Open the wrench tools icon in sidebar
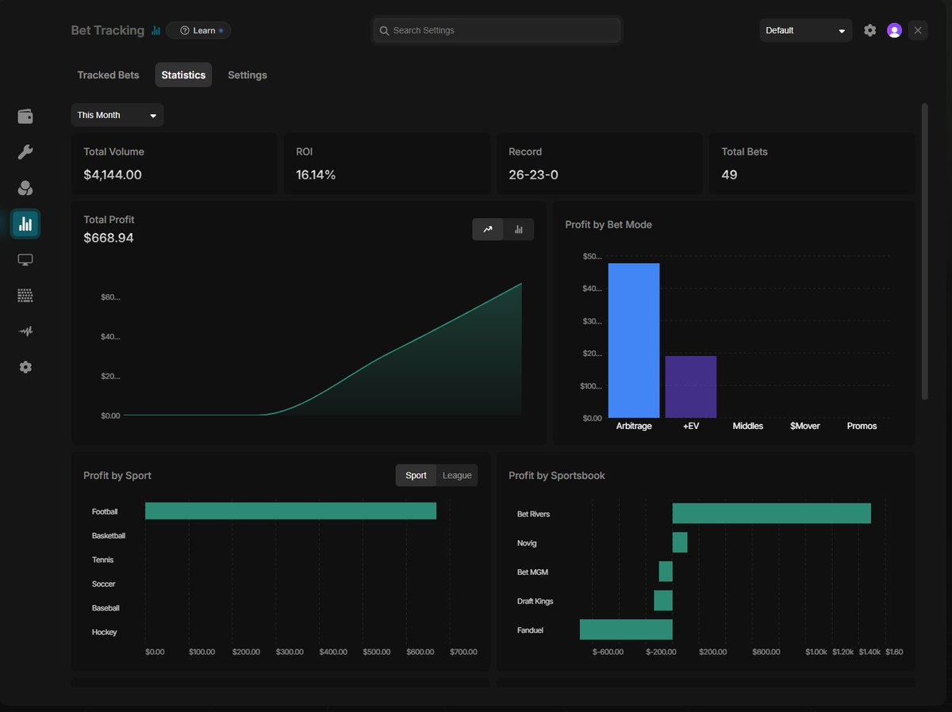The height and width of the screenshot is (712, 952). [x=25, y=152]
